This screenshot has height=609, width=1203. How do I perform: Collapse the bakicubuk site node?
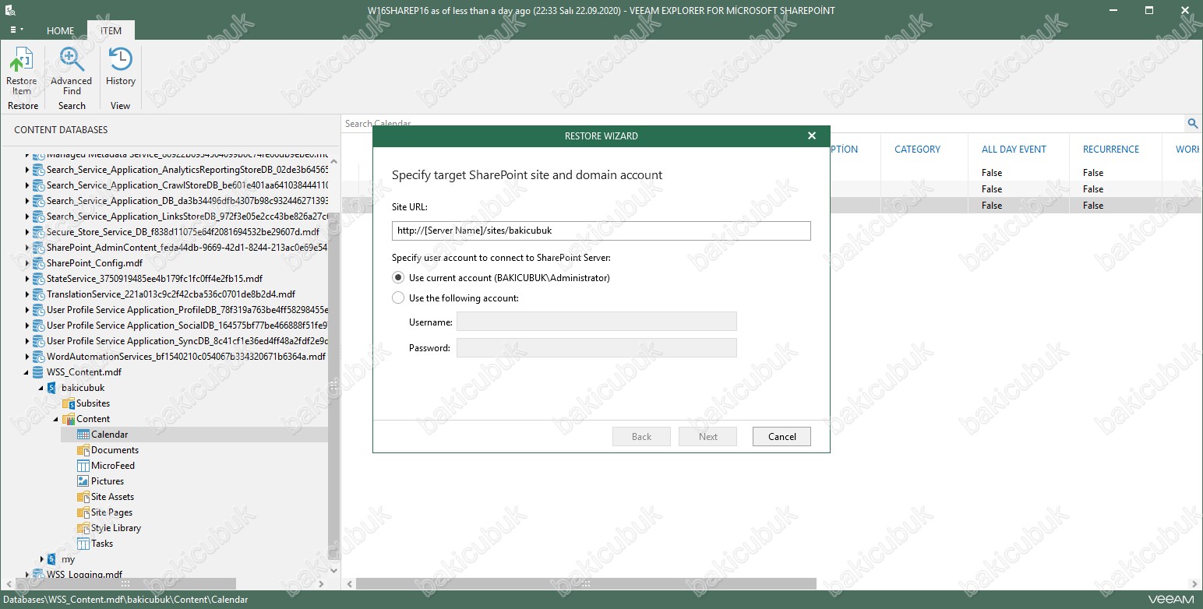41,388
